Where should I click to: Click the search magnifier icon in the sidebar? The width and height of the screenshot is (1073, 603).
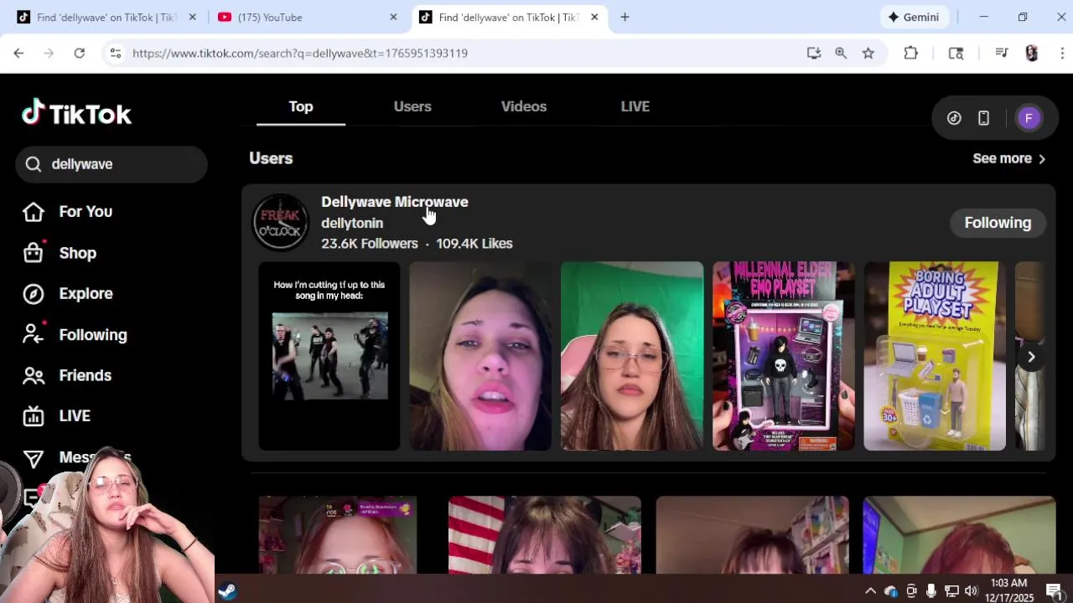tap(34, 164)
